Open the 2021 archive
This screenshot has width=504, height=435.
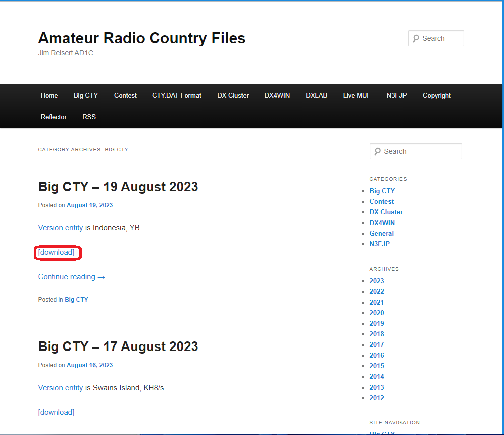click(x=377, y=302)
